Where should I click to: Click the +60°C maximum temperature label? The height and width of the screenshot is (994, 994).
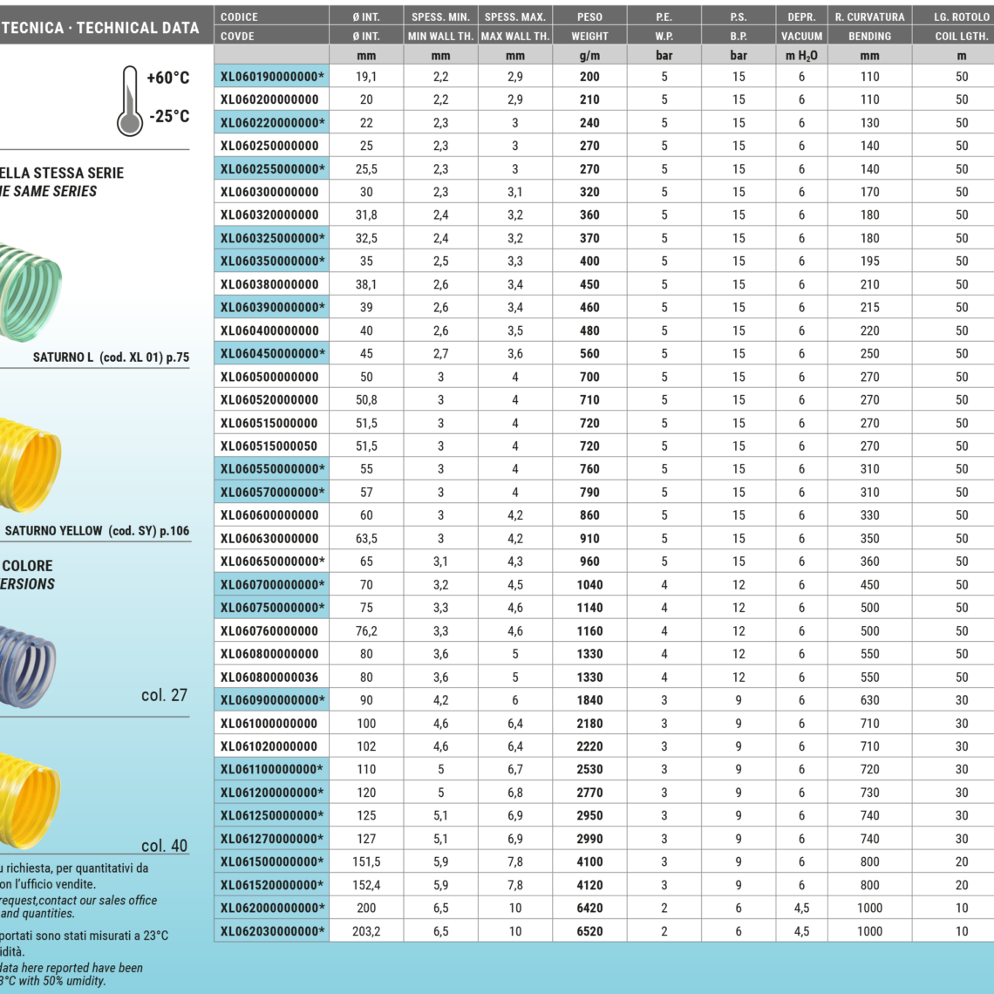coord(167,78)
